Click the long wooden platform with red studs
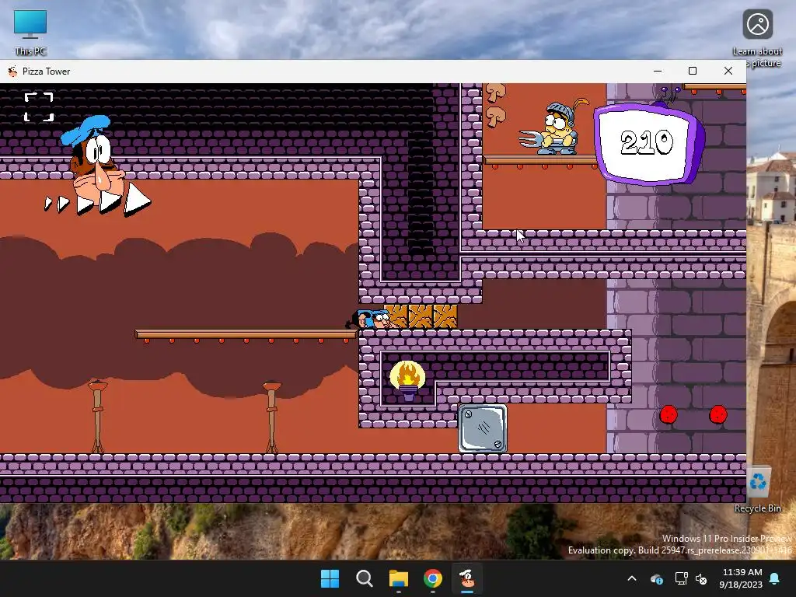Screen dimensions: 796x597 coord(246,336)
